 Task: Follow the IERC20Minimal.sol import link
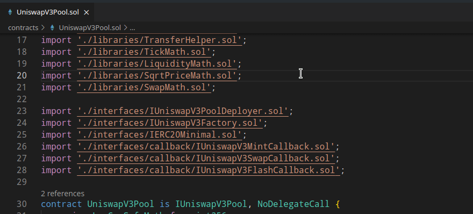pyautogui.click(x=160, y=134)
